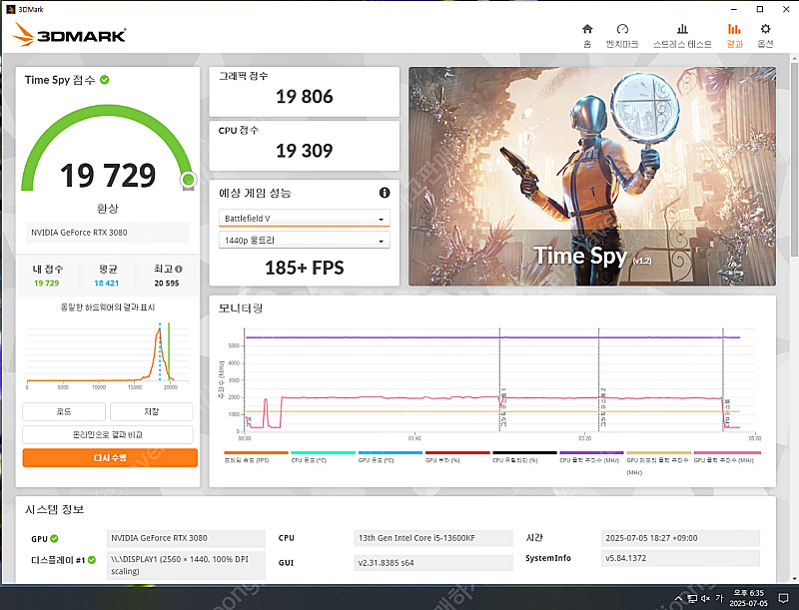The width and height of the screenshot is (799, 610).
Task: Click the green check next to GPU label
Action: [54, 539]
